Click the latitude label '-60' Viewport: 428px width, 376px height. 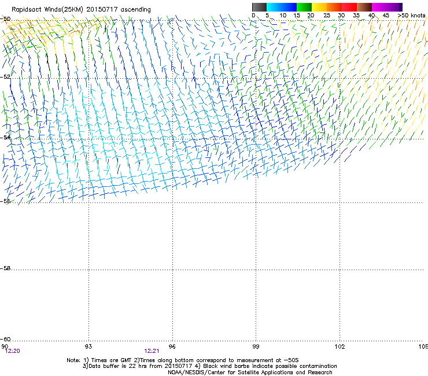tap(5, 339)
